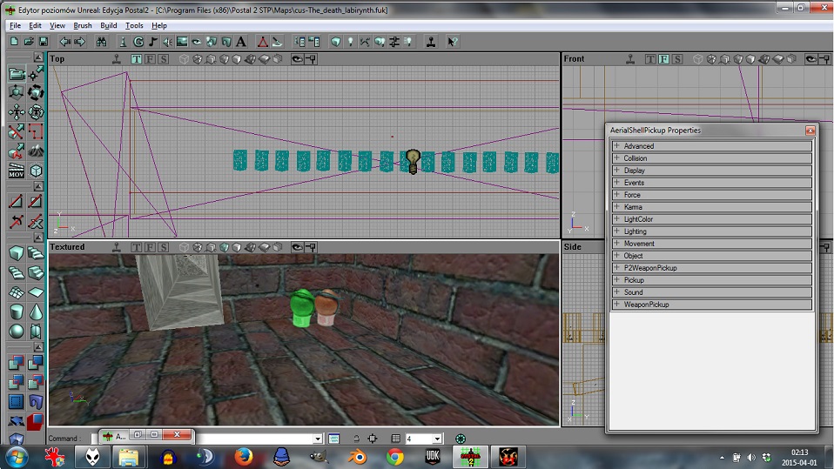Open the Texture browser picture icon
This screenshot has height=469, width=834.
[x=182, y=42]
